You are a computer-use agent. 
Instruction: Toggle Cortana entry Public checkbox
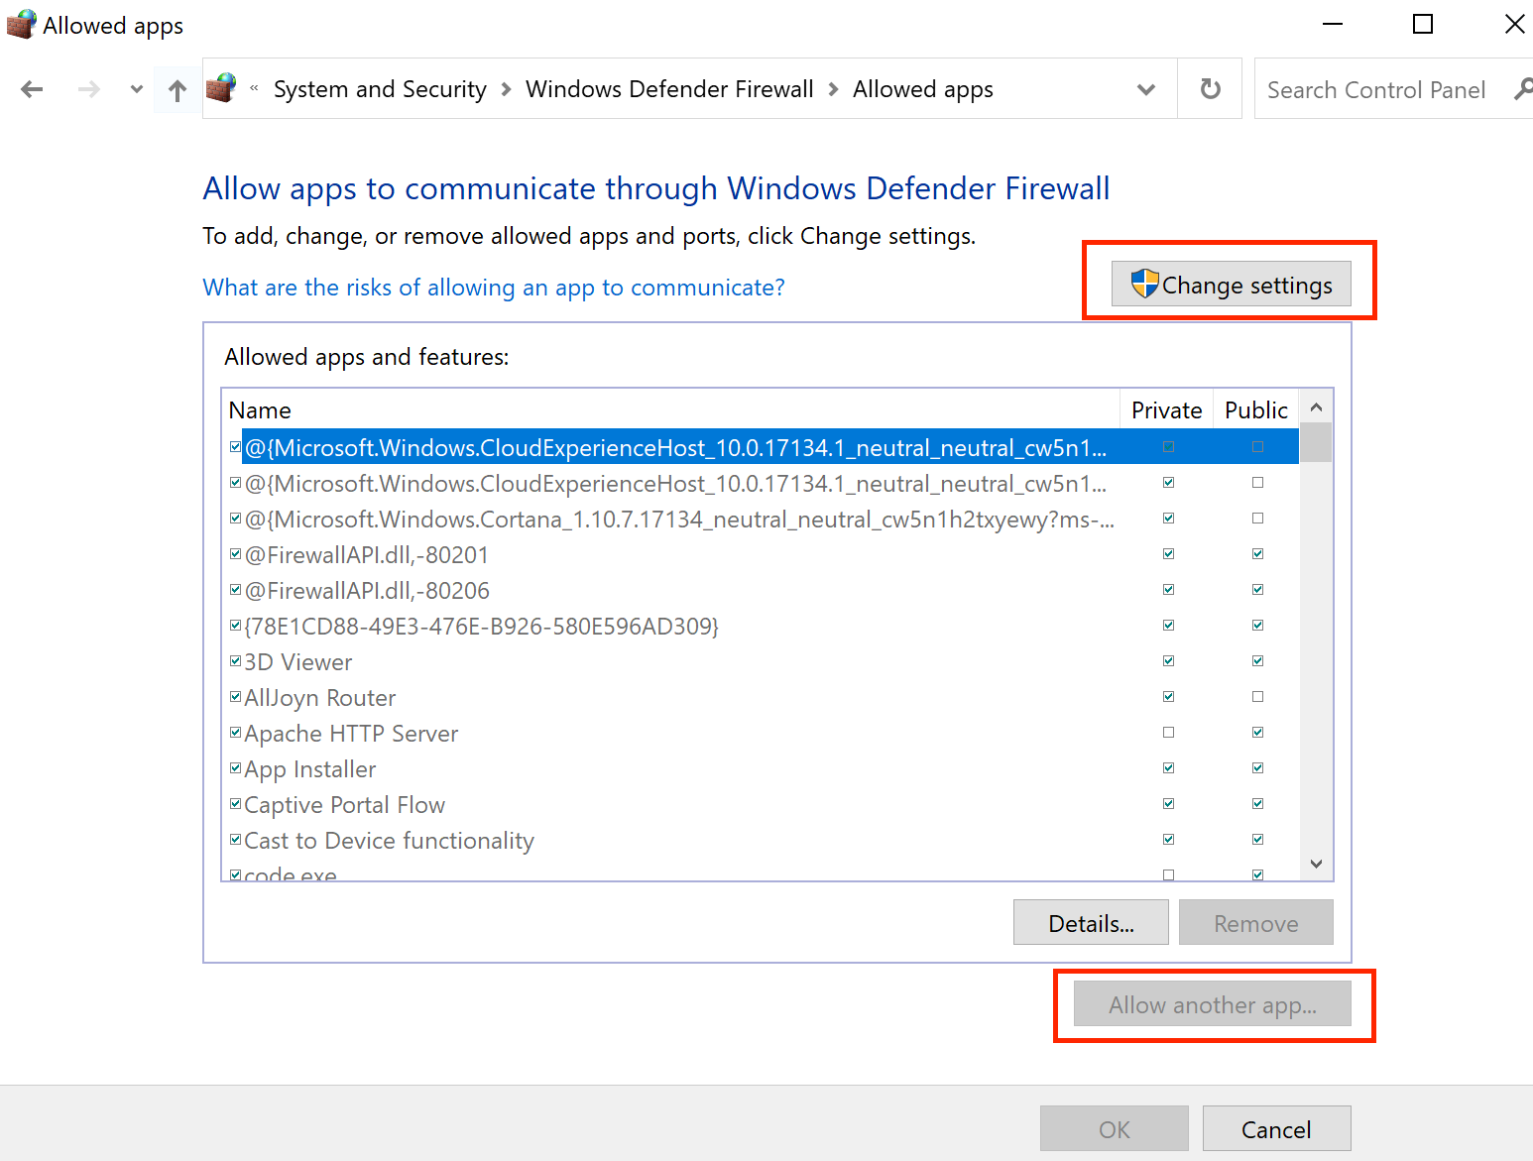click(x=1257, y=519)
